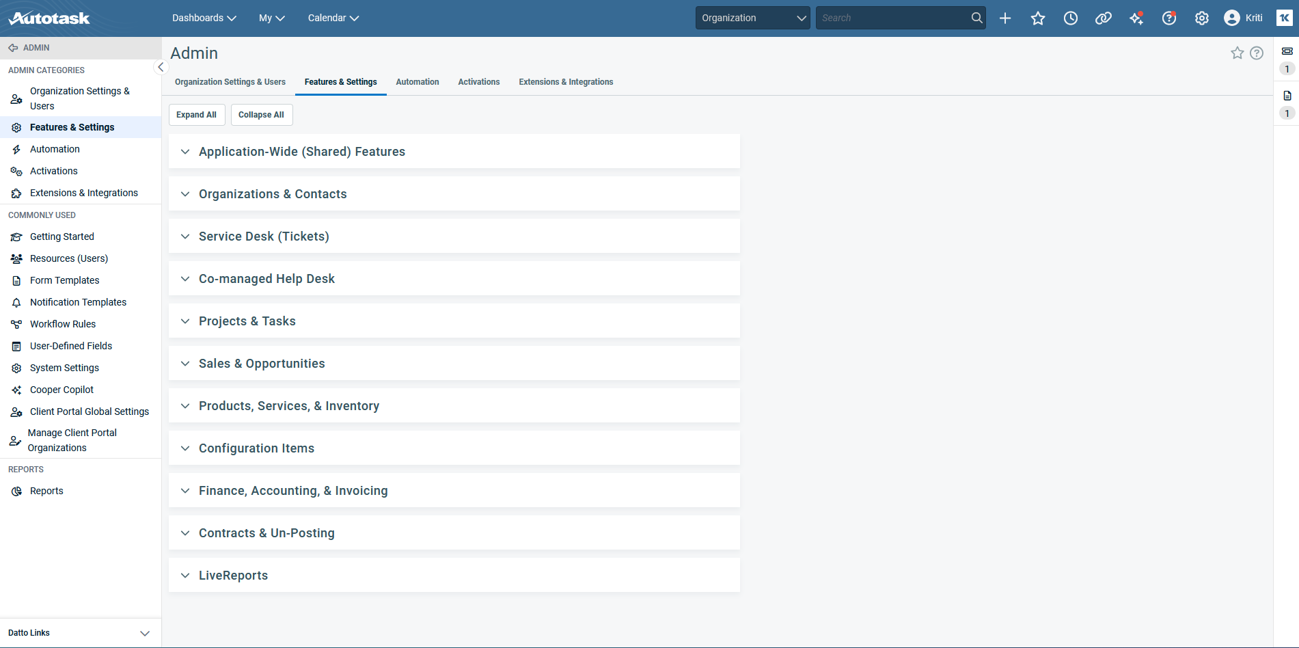Screen dimensions: 1299x648
Task: Open the Dashboards menu
Action: point(204,18)
